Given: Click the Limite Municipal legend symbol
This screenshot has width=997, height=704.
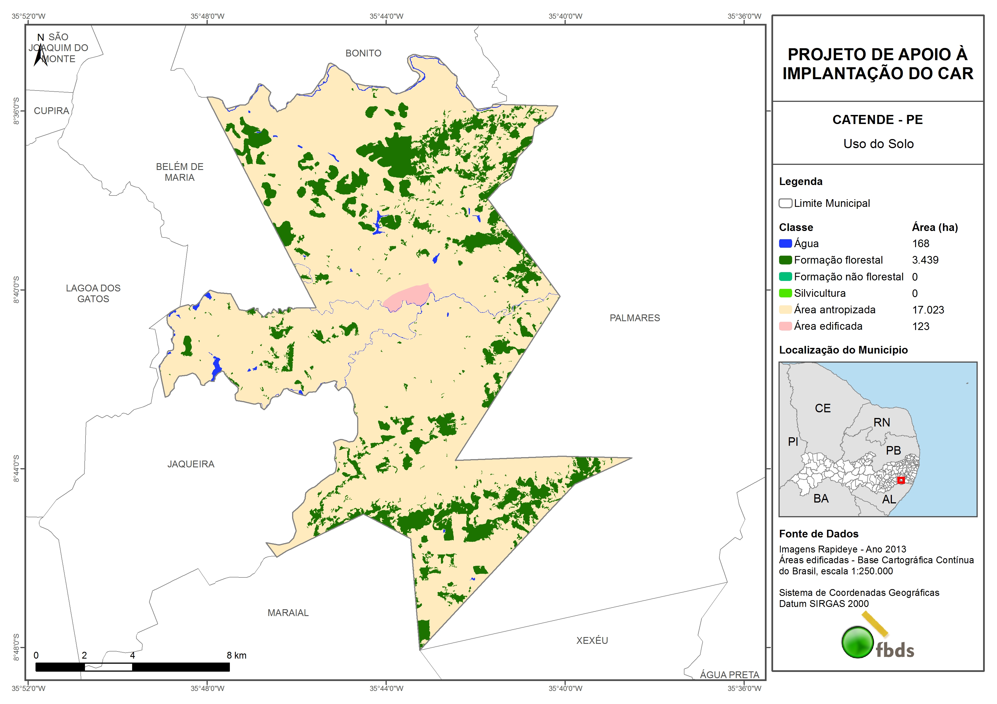Looking at the screenshot, I should point(785,203).
